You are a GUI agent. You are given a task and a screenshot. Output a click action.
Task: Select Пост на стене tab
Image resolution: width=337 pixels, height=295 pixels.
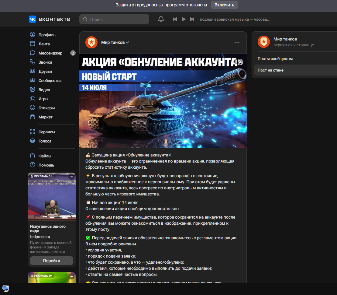pyautogui.click(x=295, y=70)
